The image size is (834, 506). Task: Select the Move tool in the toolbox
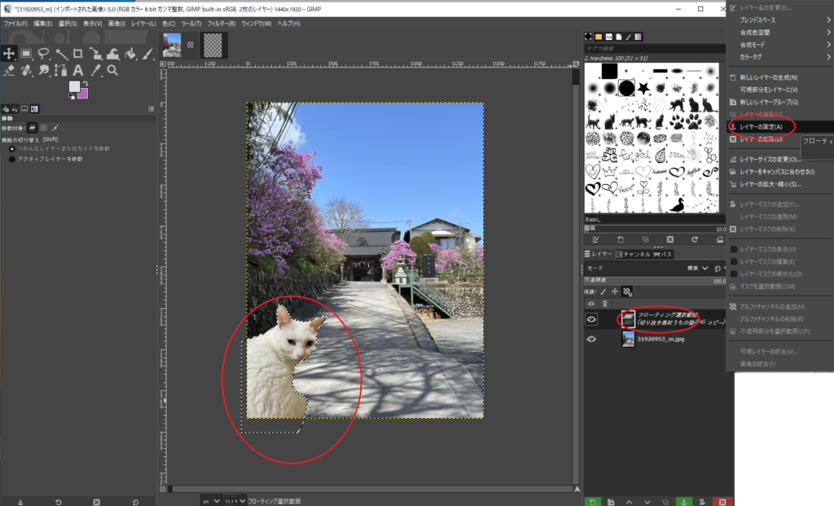(x=9, y=53)
